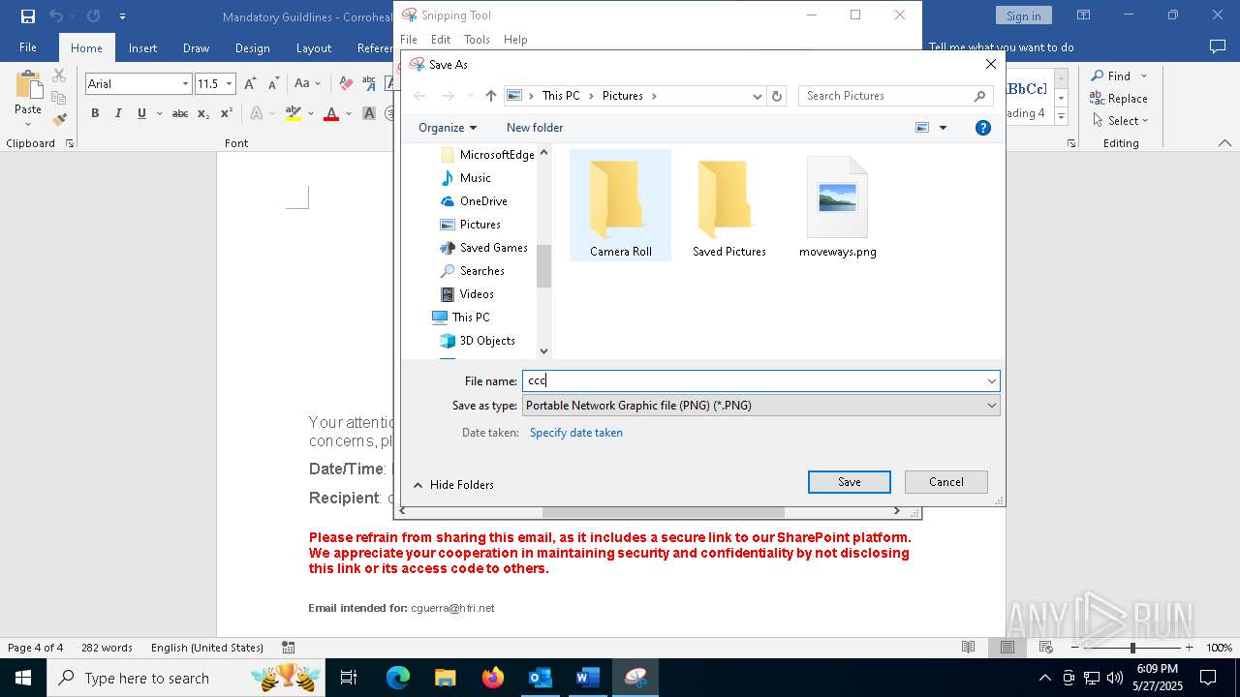This screenshot has height=697, width=1240.
Task: Open the Organize dropdown menu
Action: (x=447, y=128)
